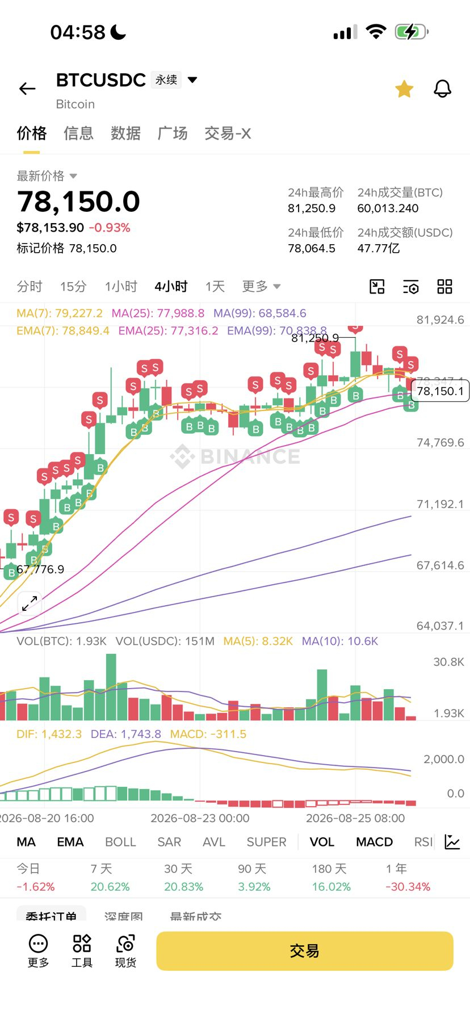Tap the DIF: 1,432.3 MACD label
Screen dimensions: 470x1019
49,734
